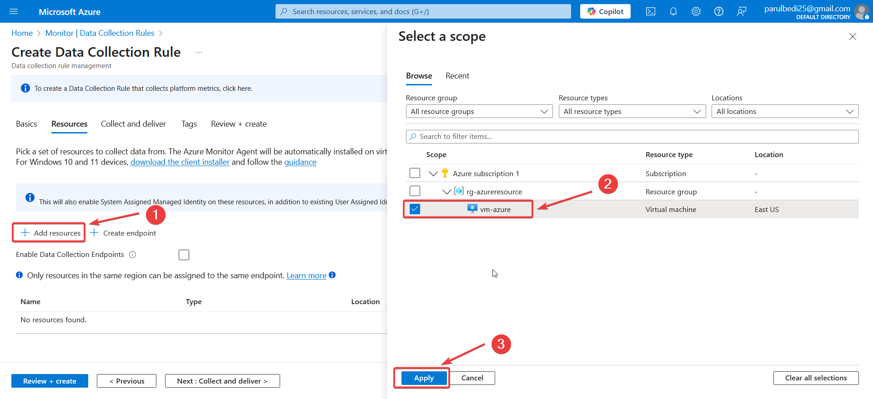Select the vm-azure row text
This screenshot has width=873, height=399.
tap(495, 209)
